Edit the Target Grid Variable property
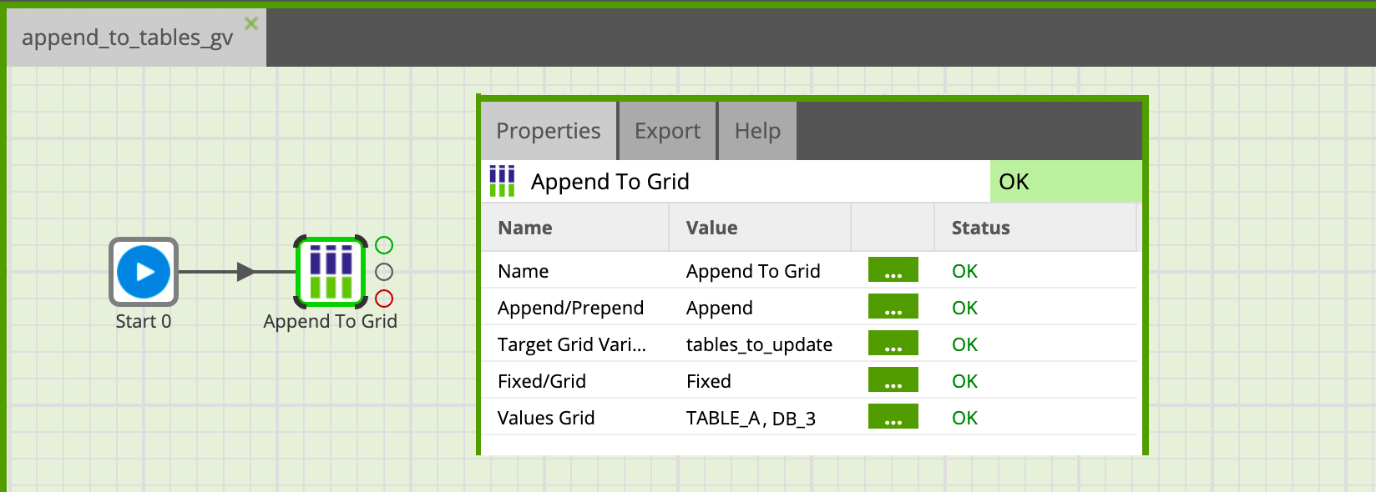The width and height of the screenshot is (1376, 492). tap(893, 344)
